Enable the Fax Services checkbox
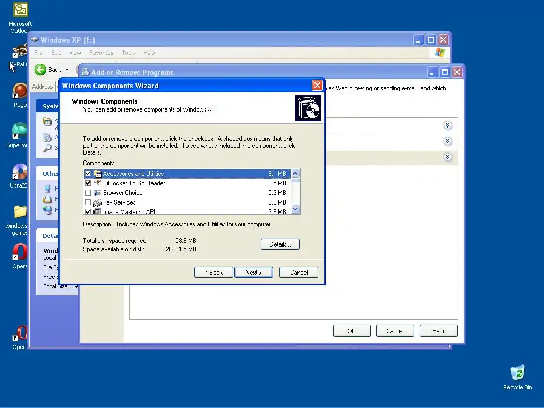The image size is (544, 408). point(88,202)
